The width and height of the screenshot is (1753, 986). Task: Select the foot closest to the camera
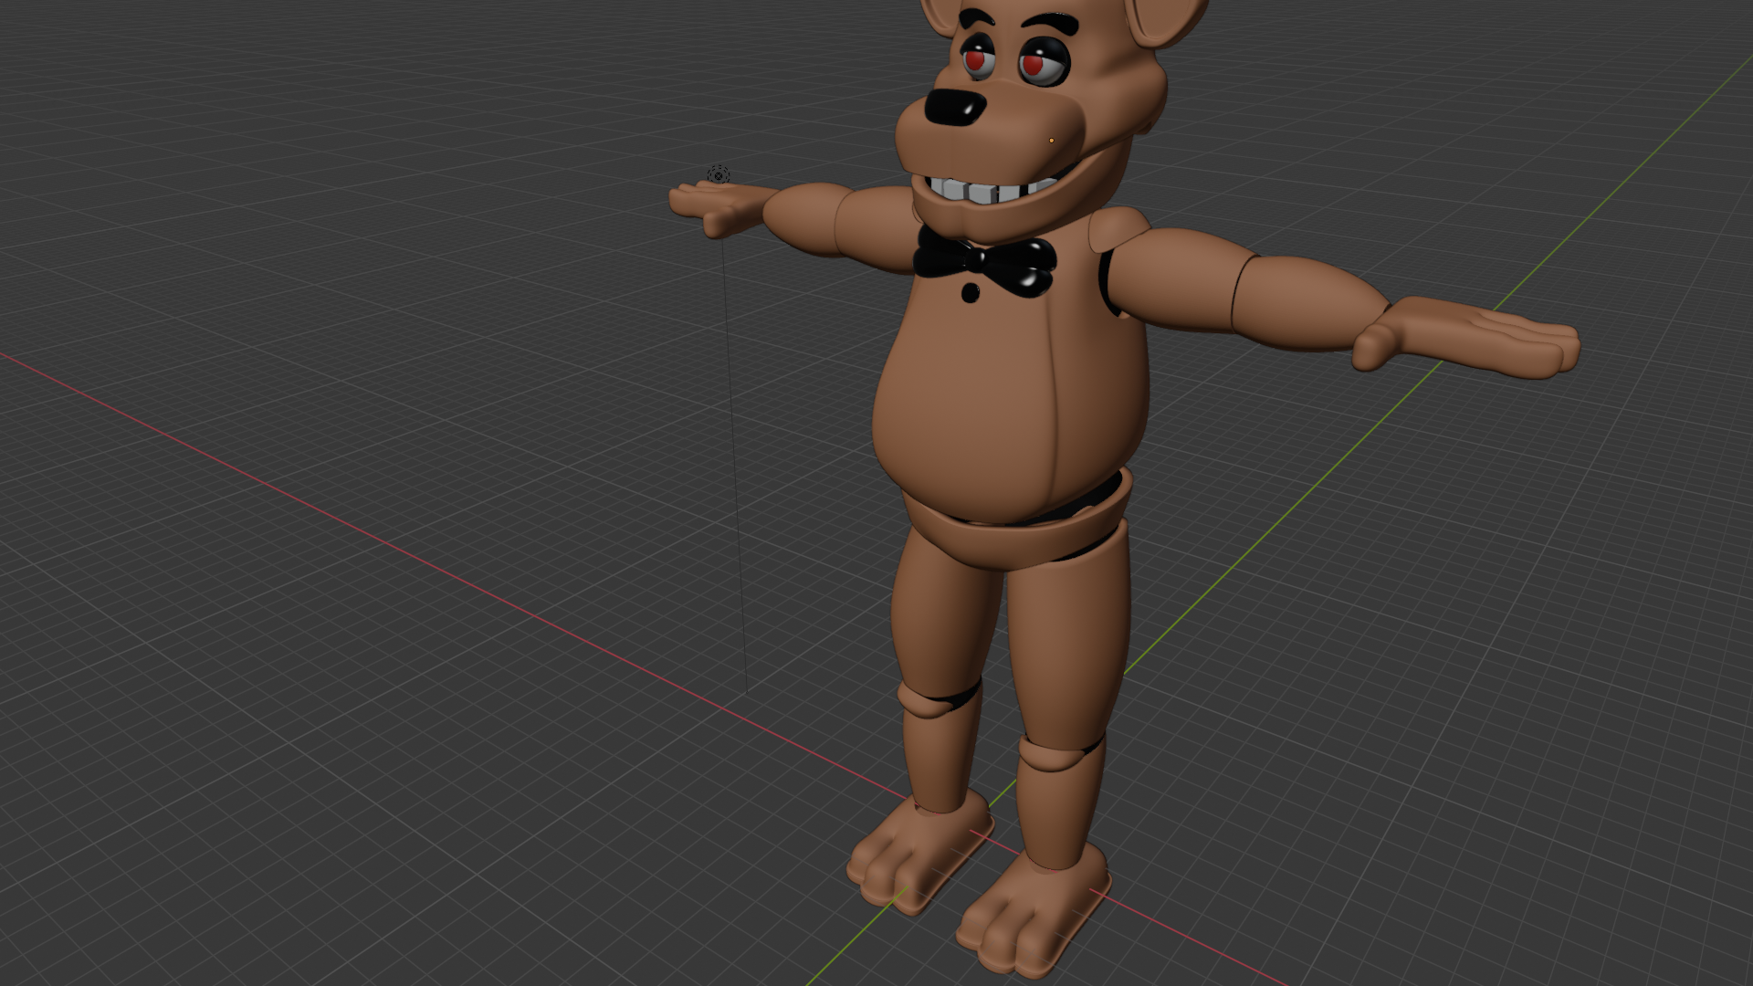pos(1034,910)
